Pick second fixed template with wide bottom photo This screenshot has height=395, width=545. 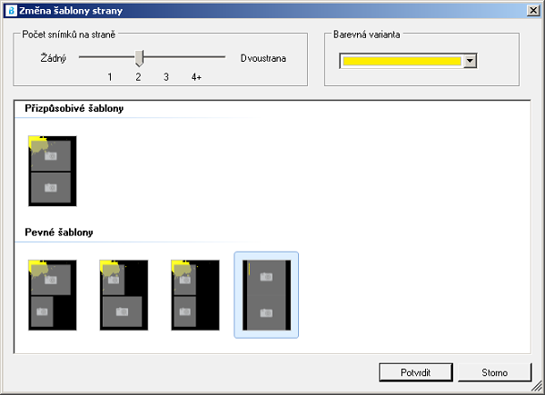pyautogui.click(x=124, y=294)
